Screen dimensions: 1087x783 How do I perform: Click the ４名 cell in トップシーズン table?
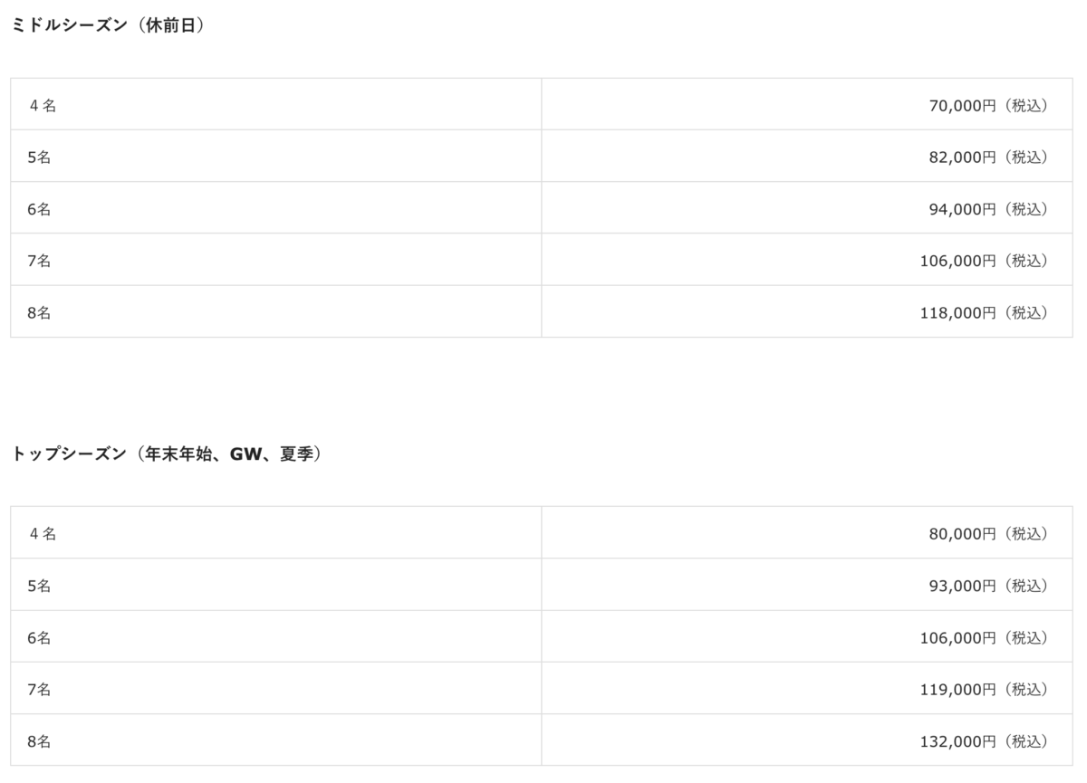point(42,534)
